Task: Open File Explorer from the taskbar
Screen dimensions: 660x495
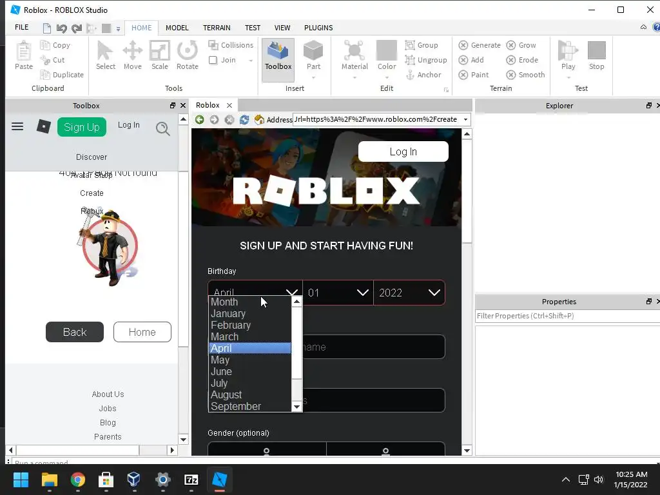Action: [x=49, y=480]
